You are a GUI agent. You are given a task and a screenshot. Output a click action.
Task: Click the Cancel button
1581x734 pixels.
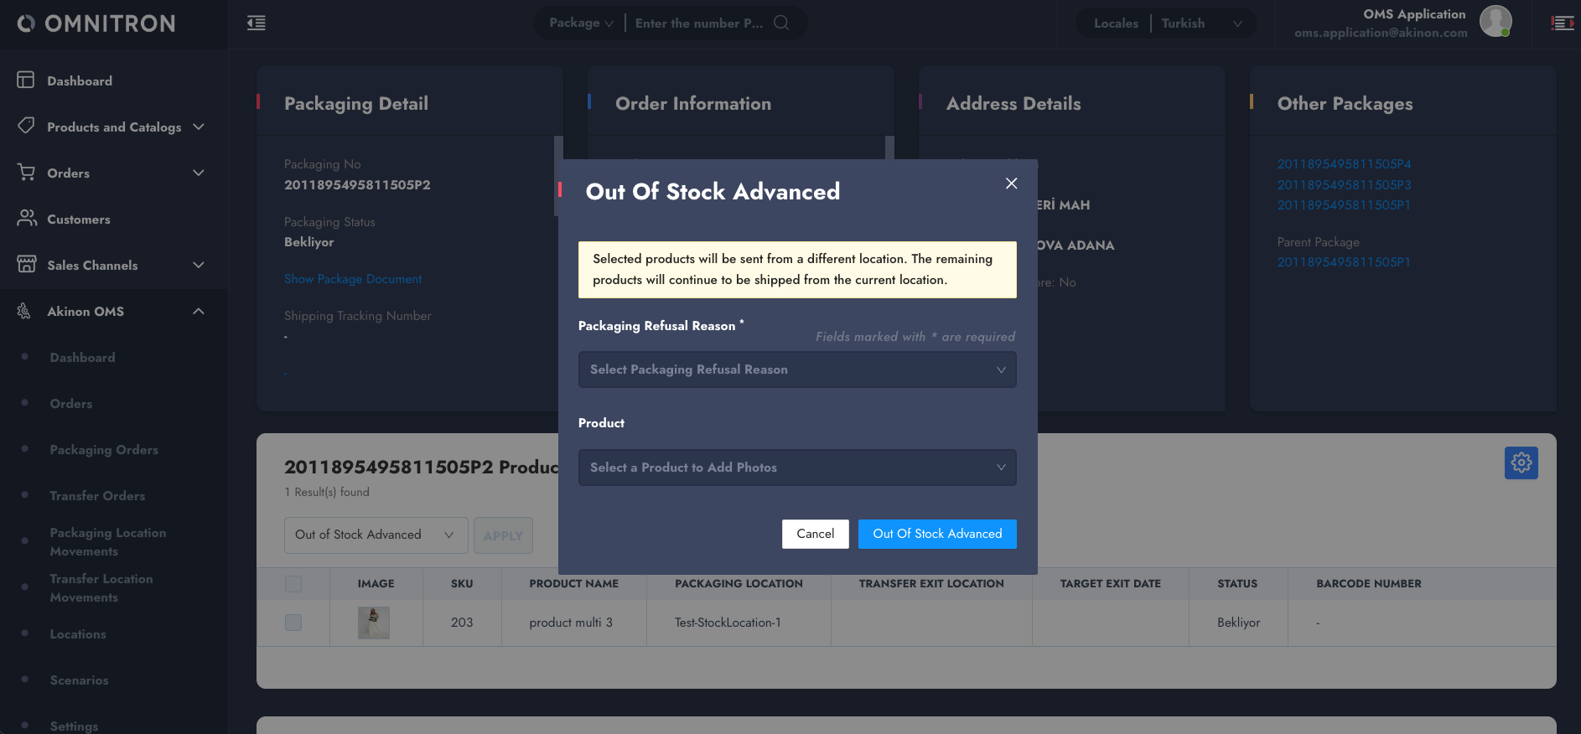815,534
